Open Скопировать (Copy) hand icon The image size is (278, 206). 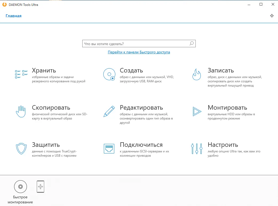pyautogui.click(x=21, y=111)
